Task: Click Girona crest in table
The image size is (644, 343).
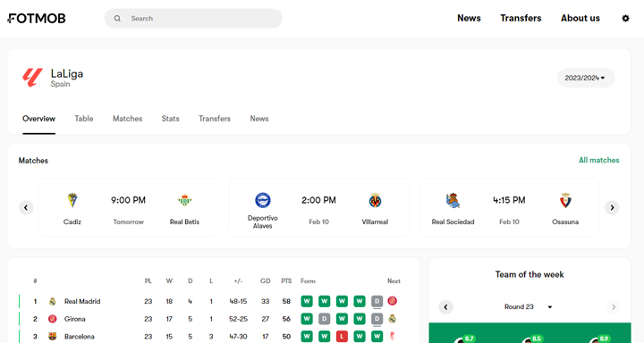Action: (x=53, y=319)
